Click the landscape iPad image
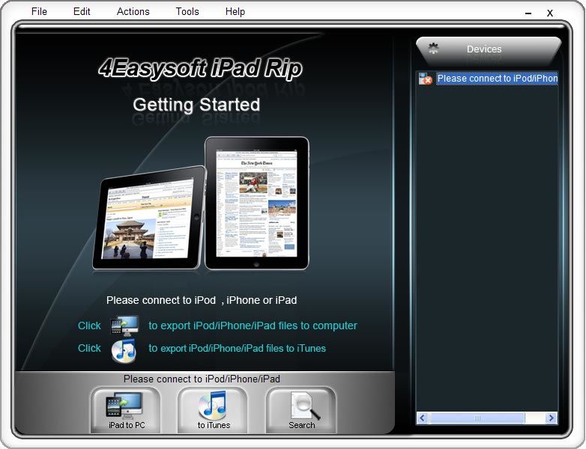Image resolution: width=586 pixels, height=449 pixels. coord(148,218)
